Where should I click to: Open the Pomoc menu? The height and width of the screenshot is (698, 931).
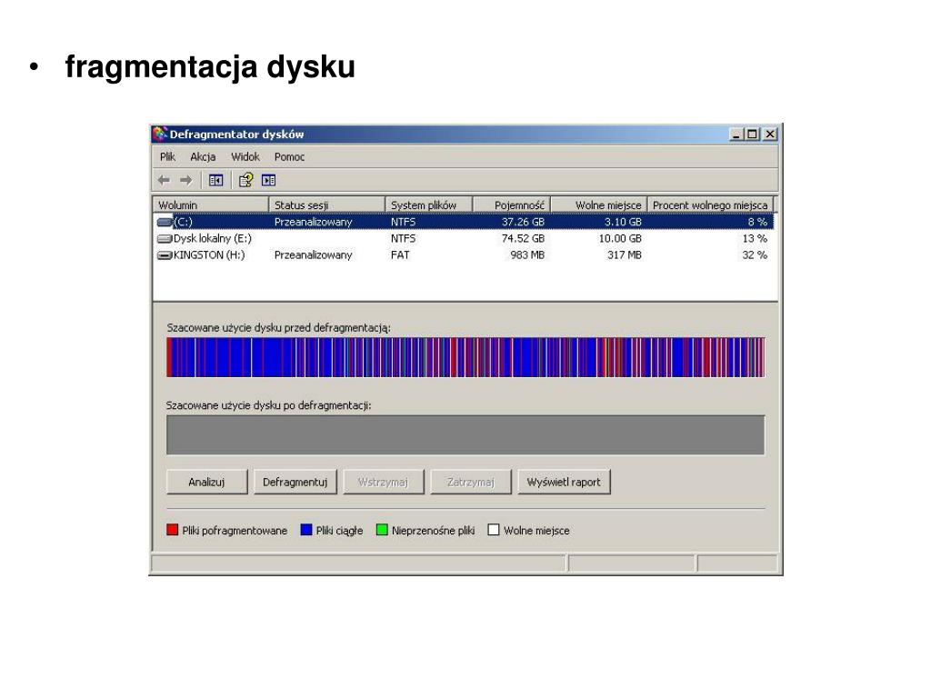[289, 156]
